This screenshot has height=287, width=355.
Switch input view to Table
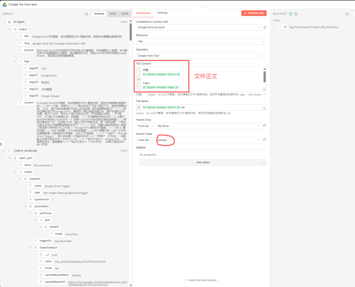pos(113,14)
